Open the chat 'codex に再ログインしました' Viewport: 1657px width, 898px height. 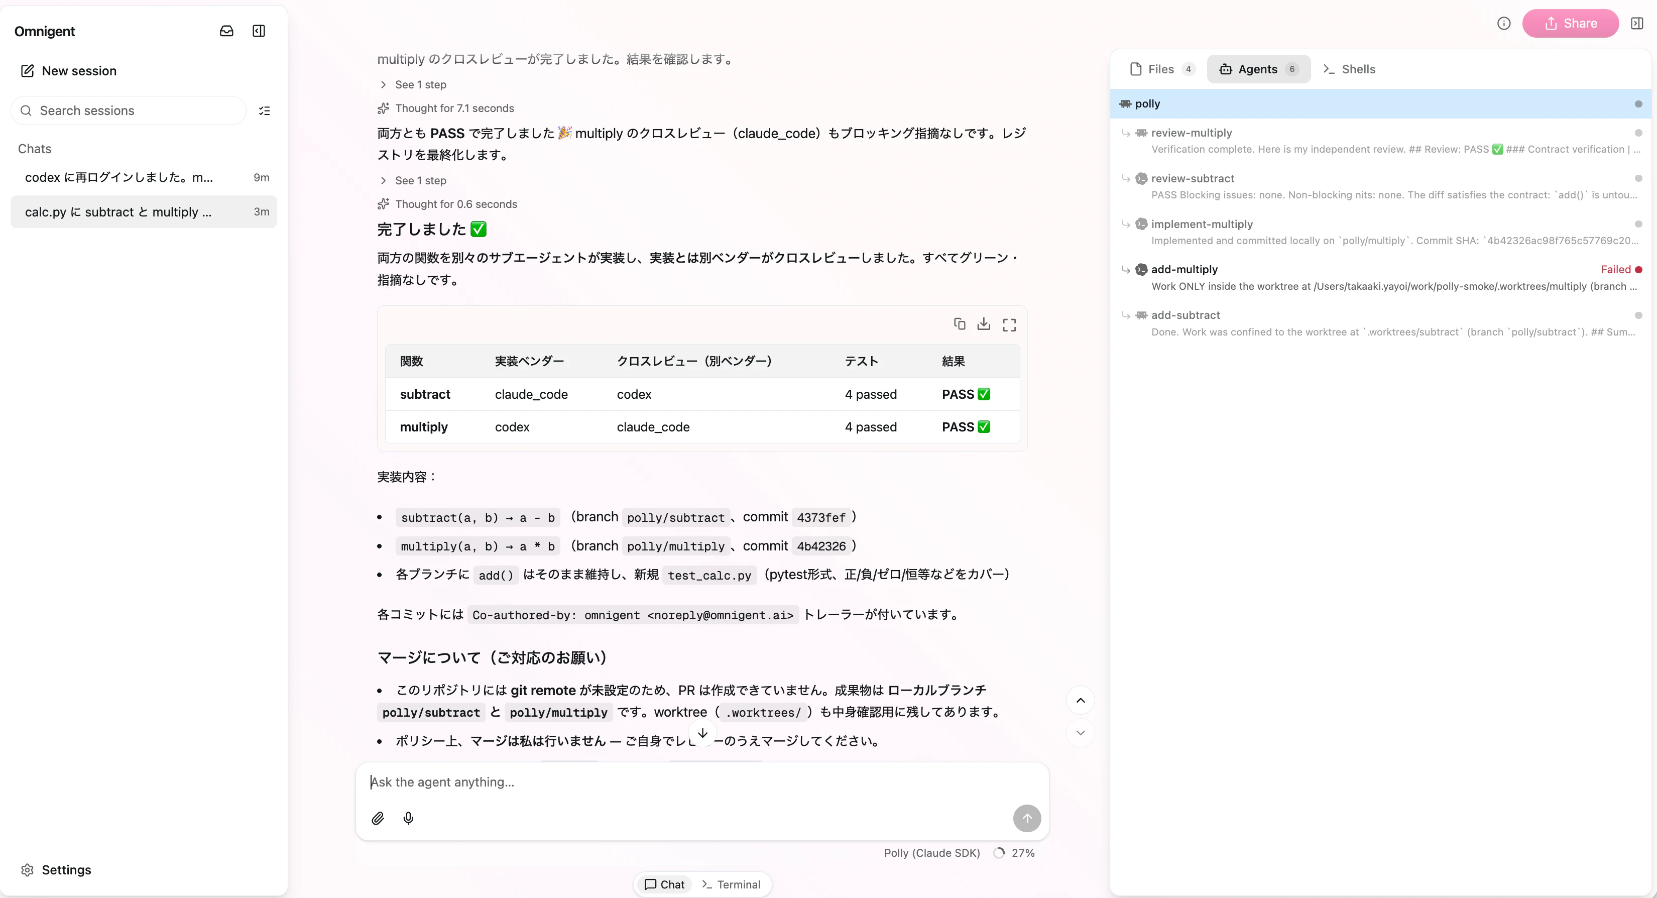(144, 178)
